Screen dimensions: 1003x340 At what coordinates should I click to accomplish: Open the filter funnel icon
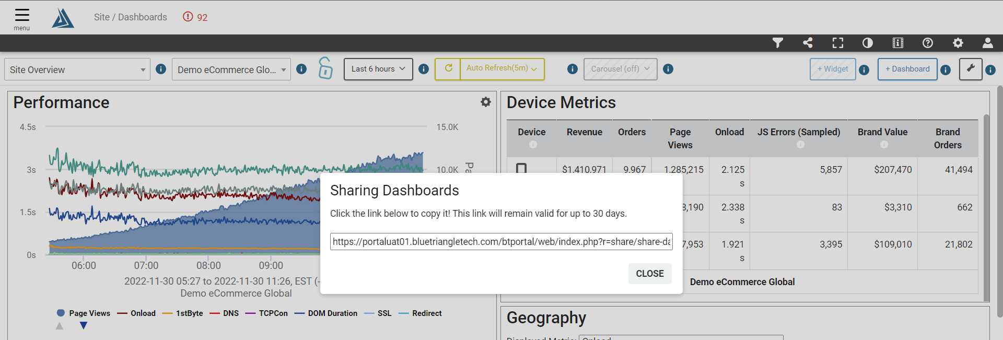778,43
